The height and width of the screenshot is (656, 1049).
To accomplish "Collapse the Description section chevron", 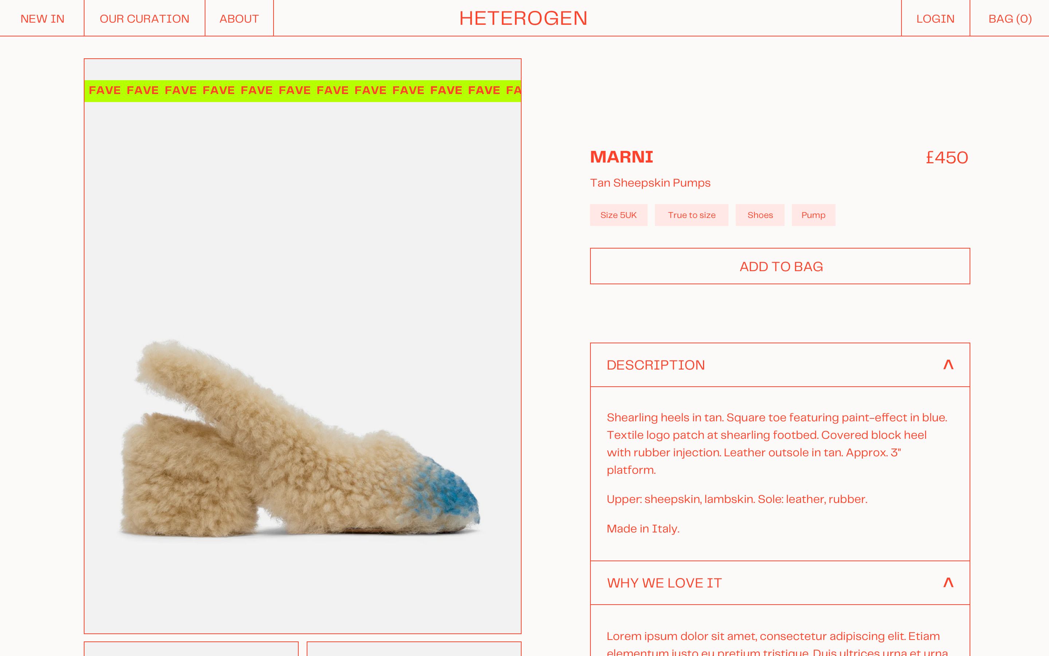I will pos(948,364).
